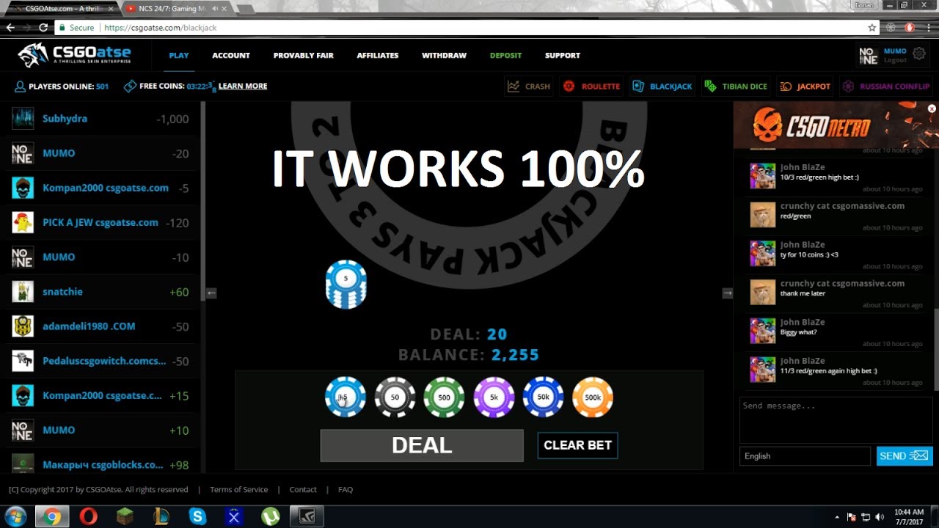939x528 pixels.
Task: Open the Windows Start menu
Action: click(15, 516)
